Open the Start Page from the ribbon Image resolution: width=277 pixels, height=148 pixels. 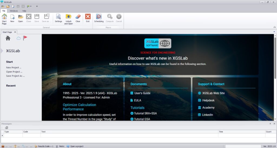4,19
